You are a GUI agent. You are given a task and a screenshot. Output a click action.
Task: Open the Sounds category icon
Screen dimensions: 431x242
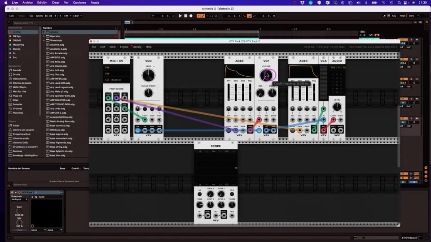[x=10, y=70]
